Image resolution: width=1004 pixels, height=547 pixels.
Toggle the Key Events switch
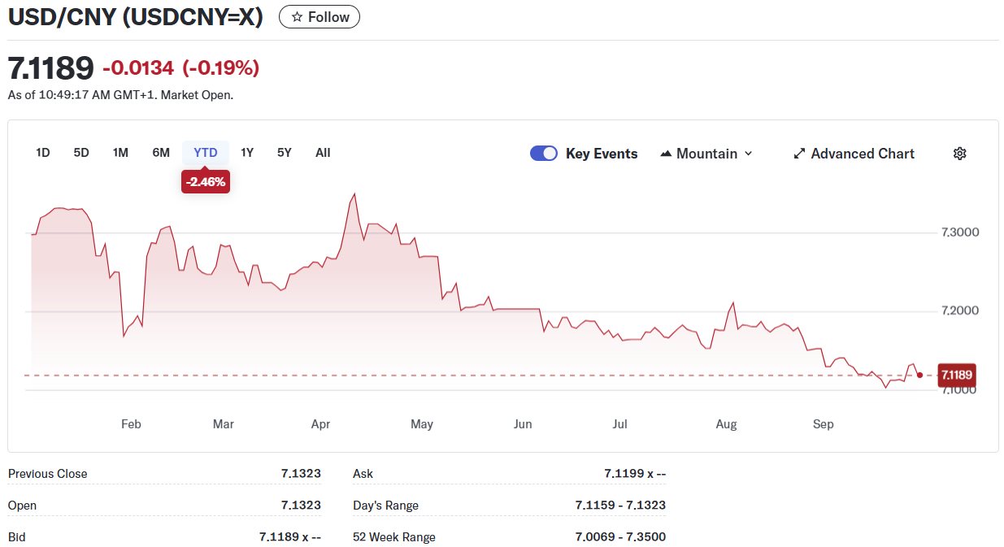[543, 154]
